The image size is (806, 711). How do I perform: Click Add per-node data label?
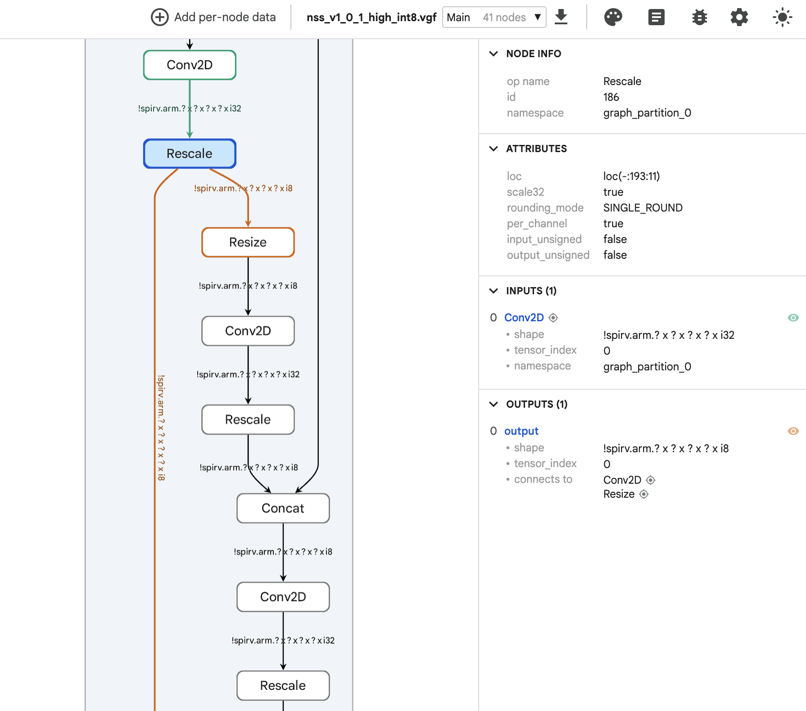pyautogui.click(x=225, y=18)
